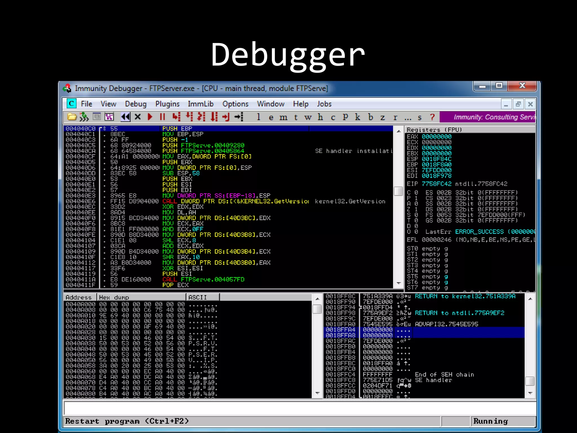Pause execution with the red pause icon
The height and width of the screenshot is (433, 577).
162,117
